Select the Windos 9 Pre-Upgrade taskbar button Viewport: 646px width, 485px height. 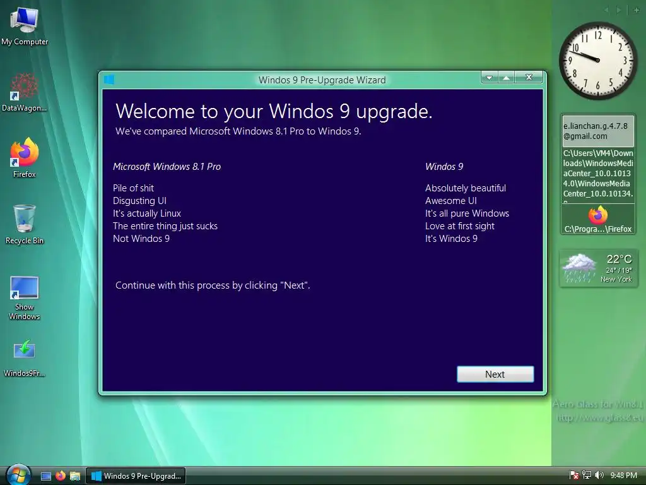(136, 476)
